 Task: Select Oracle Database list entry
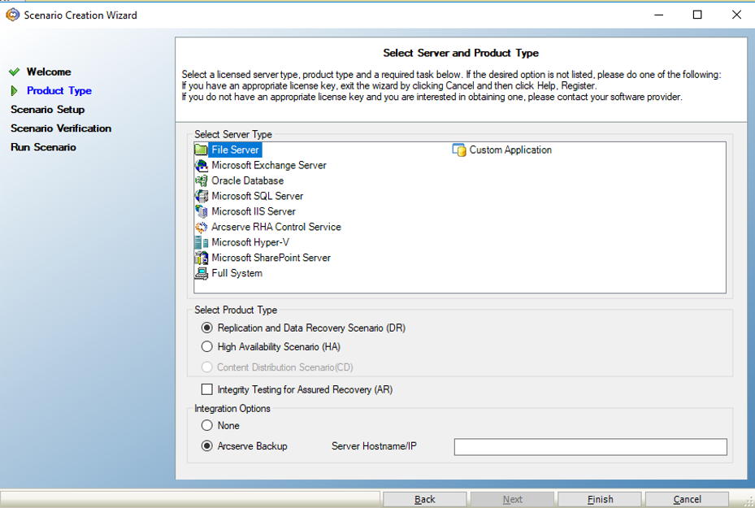pos(248,180)
